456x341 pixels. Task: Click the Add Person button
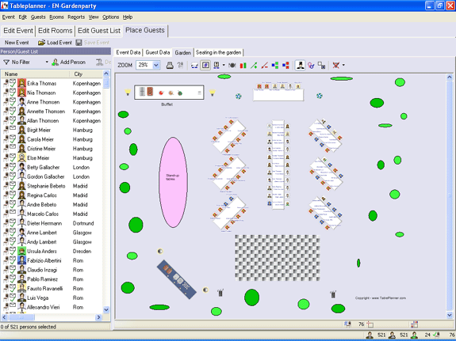pos(69,62)
